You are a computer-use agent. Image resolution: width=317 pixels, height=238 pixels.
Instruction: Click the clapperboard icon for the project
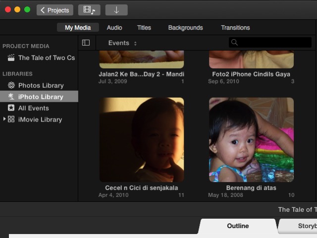(11, 58)
